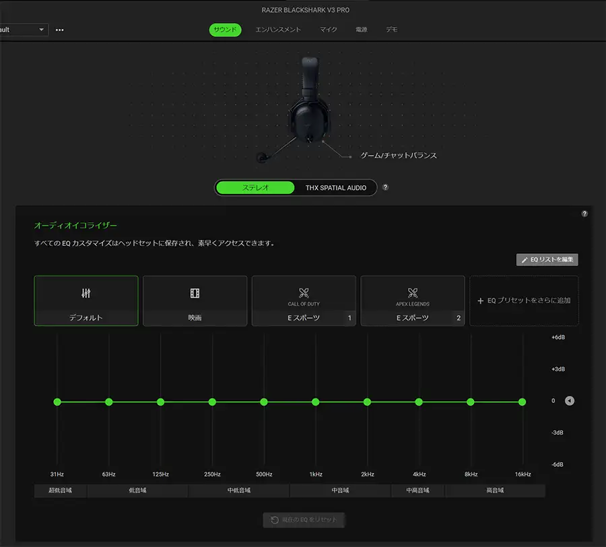Click the 高音域 band label
Screen dimensions: 606x547
[x=495, y=490]
